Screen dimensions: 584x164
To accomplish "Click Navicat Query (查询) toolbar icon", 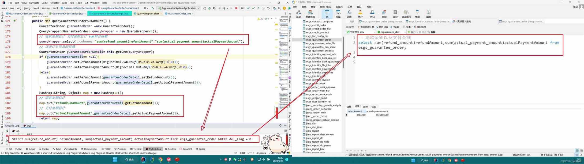I will [384, 14].
